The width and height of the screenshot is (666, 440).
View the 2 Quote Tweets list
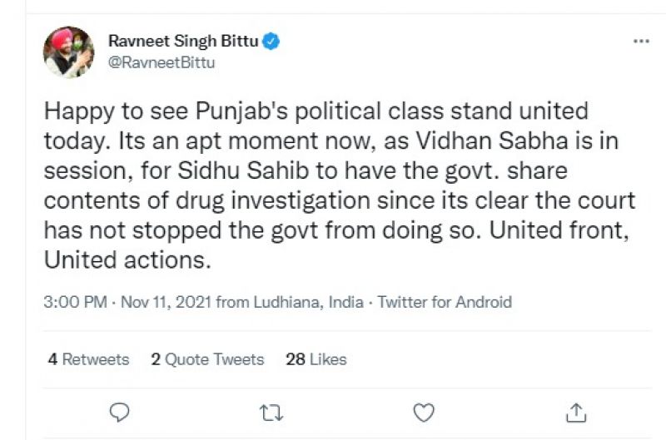207,359
